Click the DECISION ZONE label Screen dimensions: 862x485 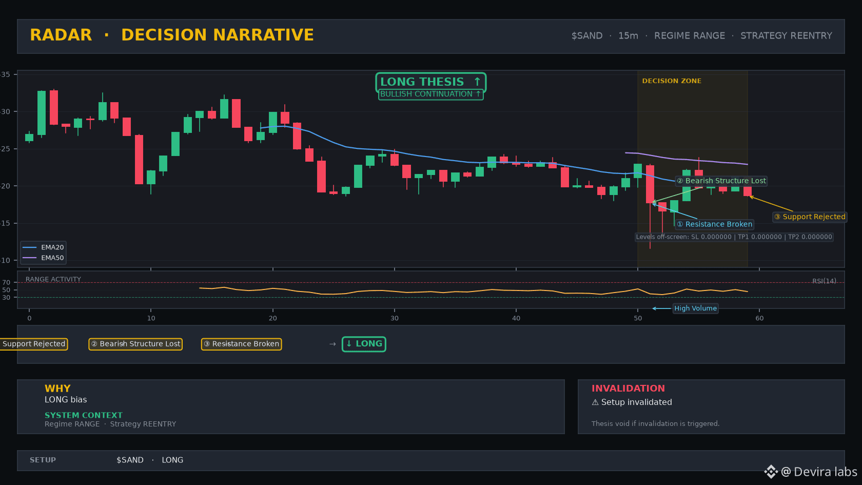pos(672,81)
